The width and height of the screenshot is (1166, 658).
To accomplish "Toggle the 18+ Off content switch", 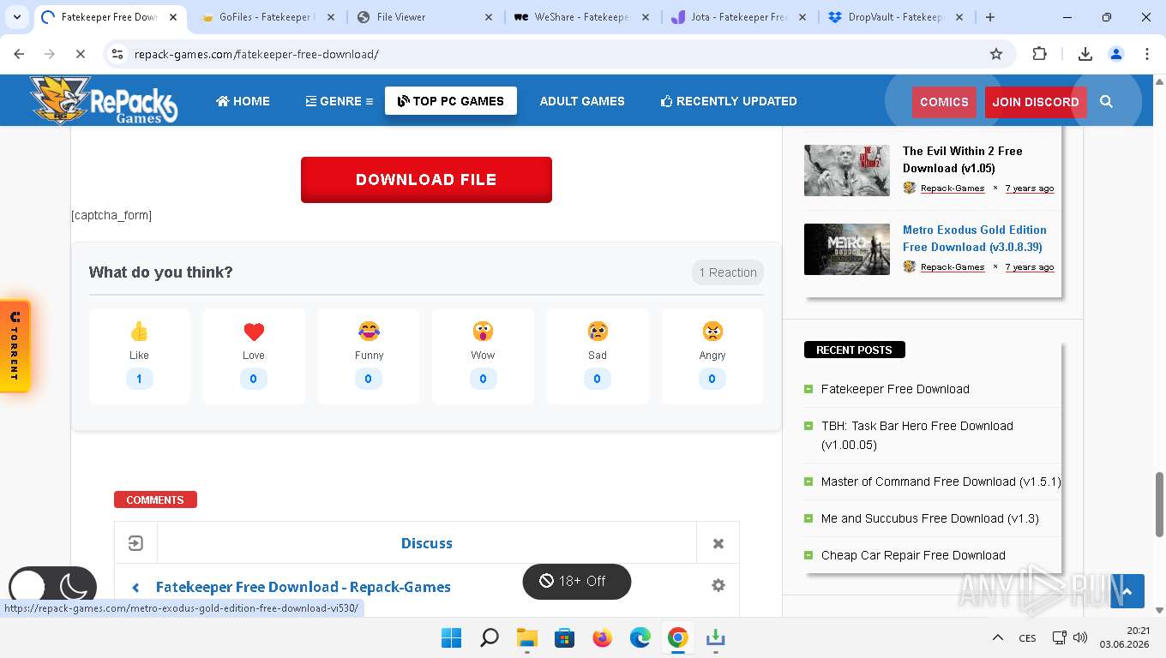I will (x=577, y=581).
